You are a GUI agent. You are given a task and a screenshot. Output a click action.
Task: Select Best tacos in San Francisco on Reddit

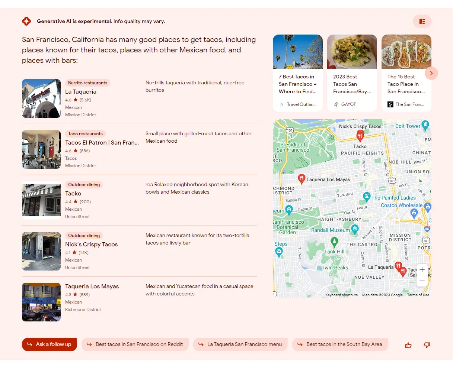(135, 344)
